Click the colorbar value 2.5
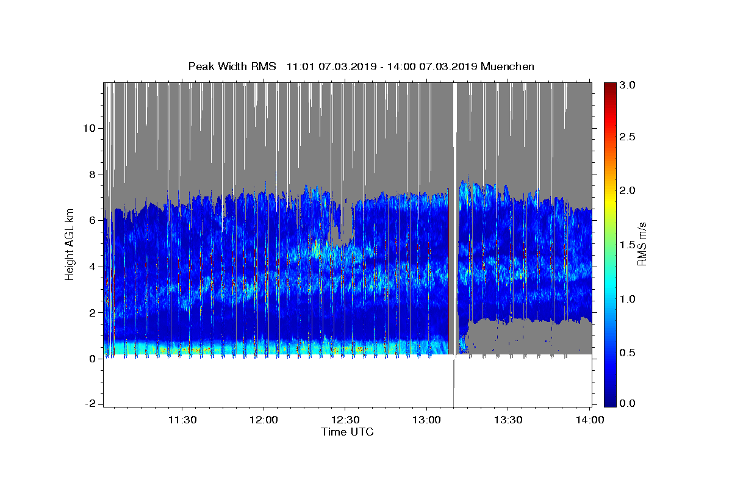The width and height of the screenshot is (732, 488). [628, 137]
